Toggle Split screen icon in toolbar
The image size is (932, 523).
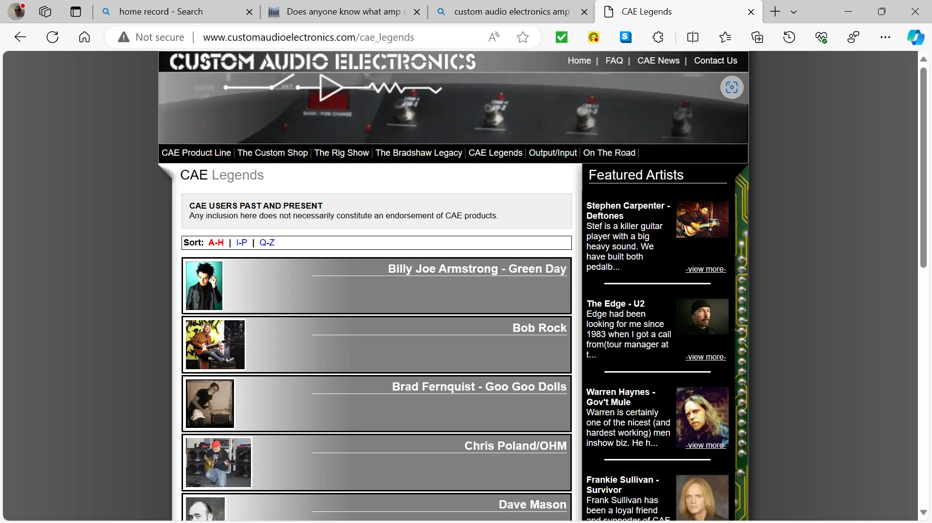point(693,37)
